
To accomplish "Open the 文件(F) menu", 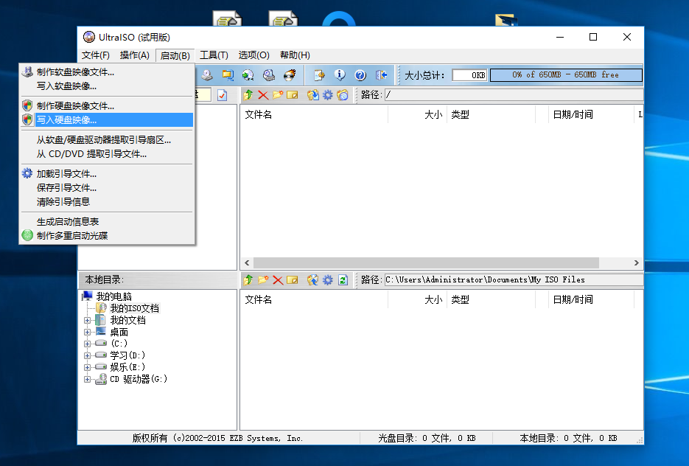I will 96,55.
